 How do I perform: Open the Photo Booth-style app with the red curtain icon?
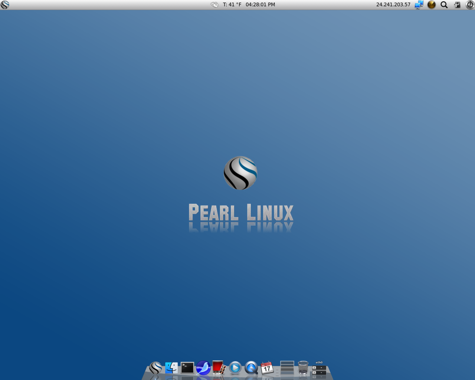pyautogui.click(x=219, y=368)
